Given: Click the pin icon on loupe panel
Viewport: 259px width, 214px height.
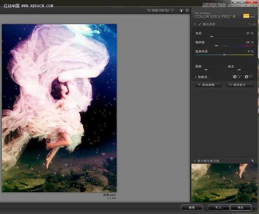Looking at the screenshot, I should (x=253, y=161).
